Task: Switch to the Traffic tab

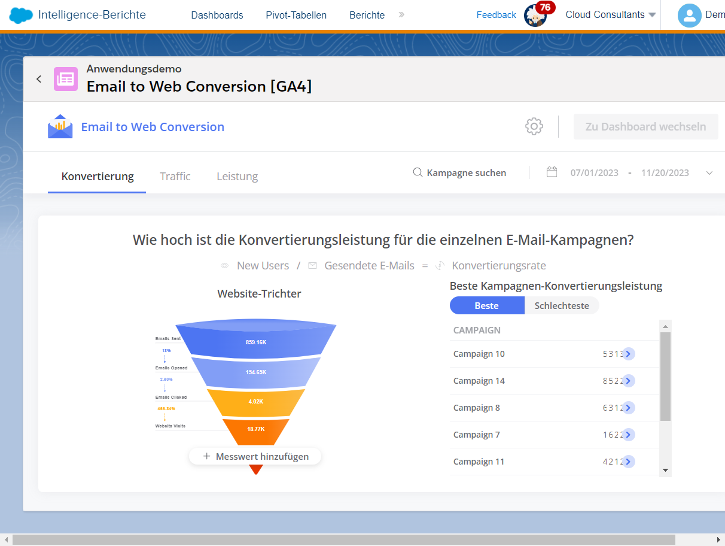Action: click(x=175, y=176)
